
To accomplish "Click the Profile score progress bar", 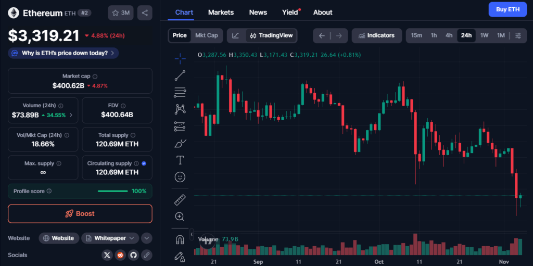I will [x=113, y=191].
